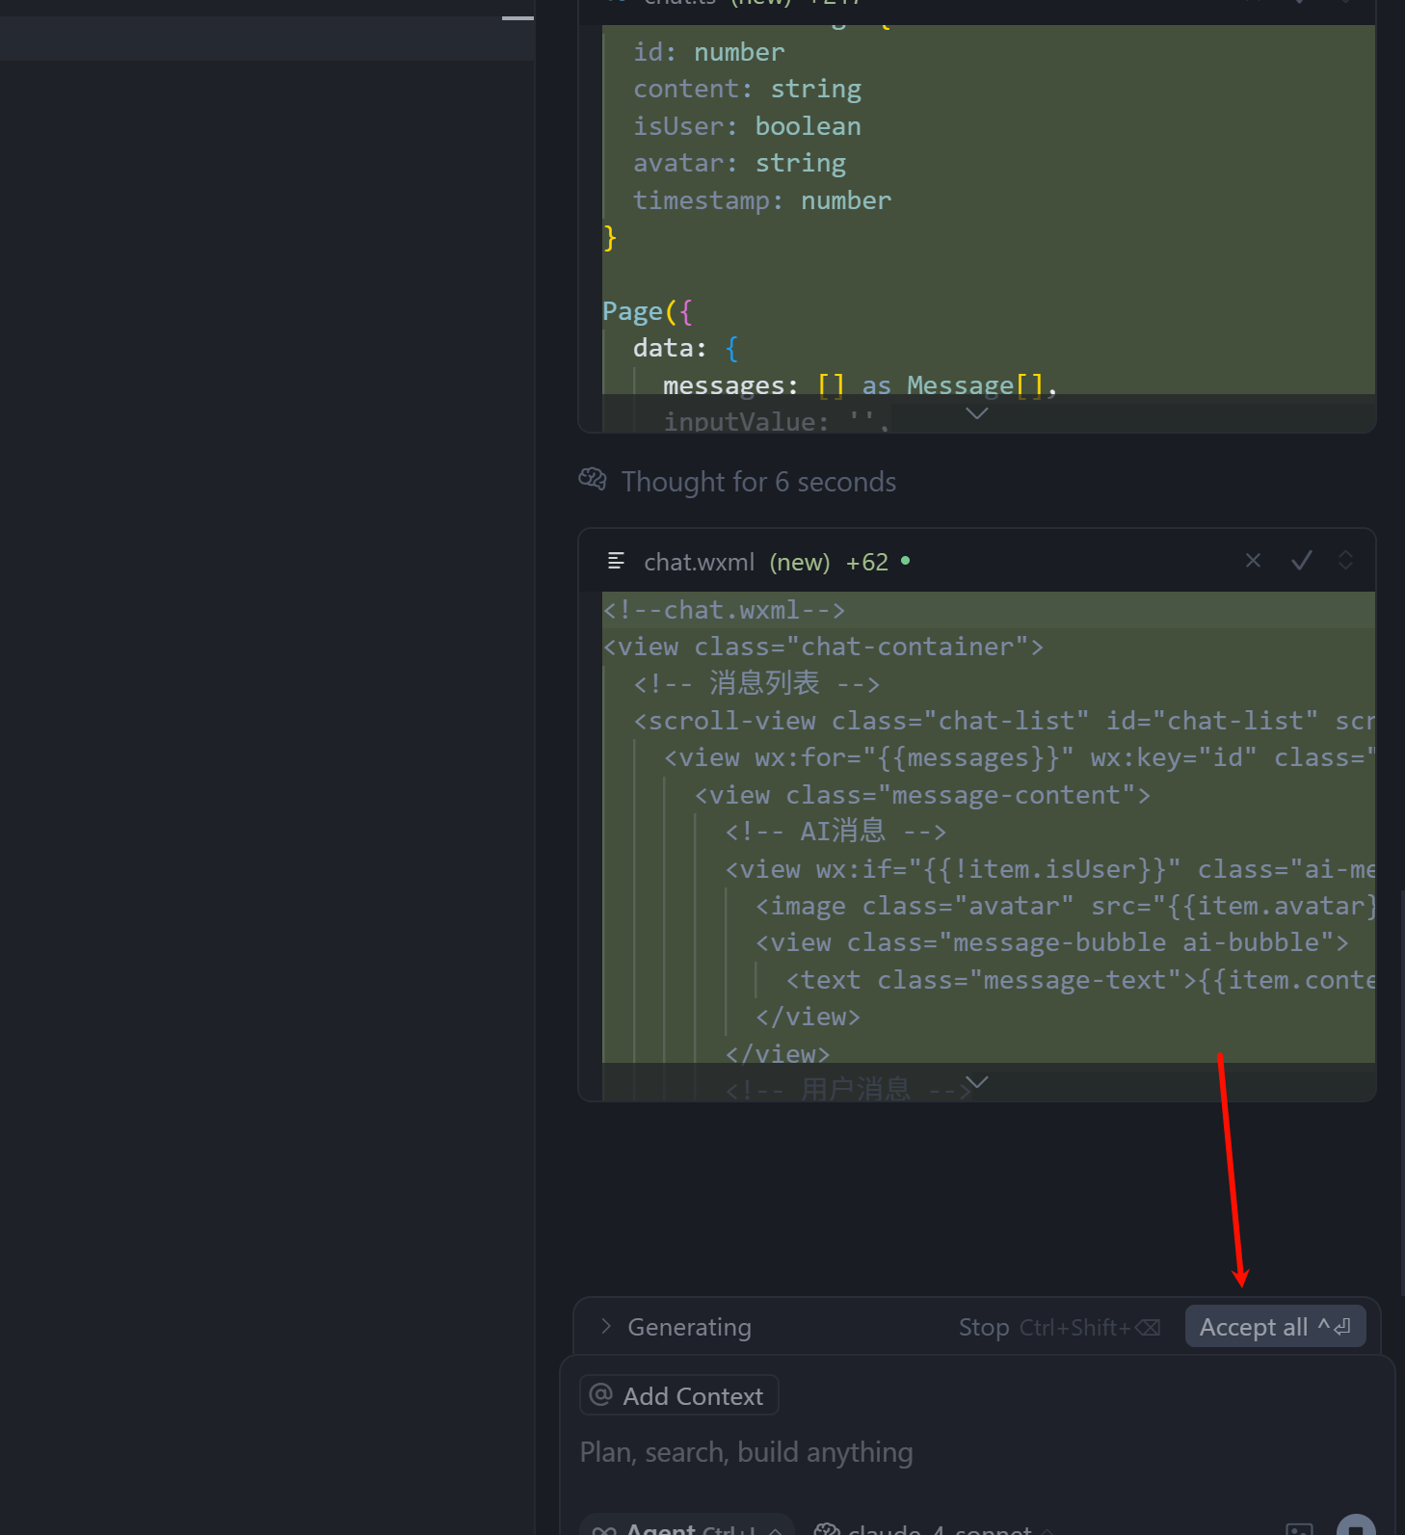The height and width of the screenshot is (1535, 1405).
Task: Click the Add Context button
Action: (679, 1395)
